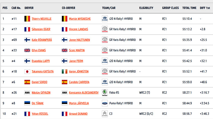This screenshot has width=213, height=119.
Task: Click the Belgian flag beside Martijn Wydaeghe
Action: click(x=65, y=19)
